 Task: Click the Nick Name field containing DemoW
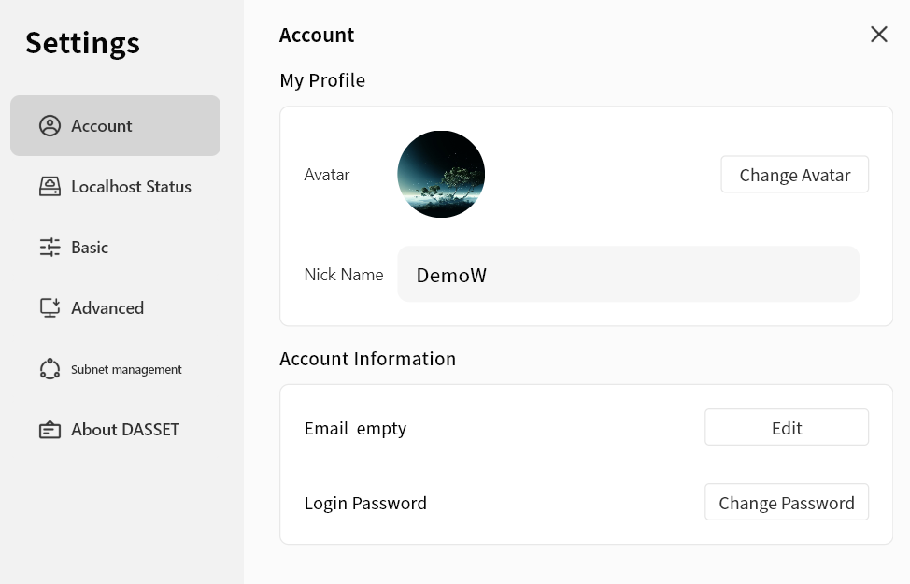pyautogui.click(x=628, y=275)
